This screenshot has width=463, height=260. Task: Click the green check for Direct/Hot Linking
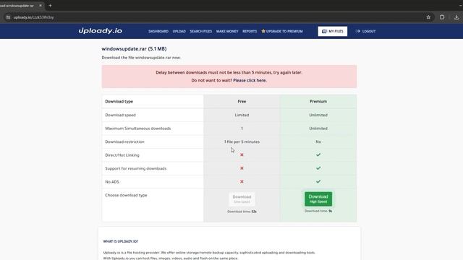(318, 155)
